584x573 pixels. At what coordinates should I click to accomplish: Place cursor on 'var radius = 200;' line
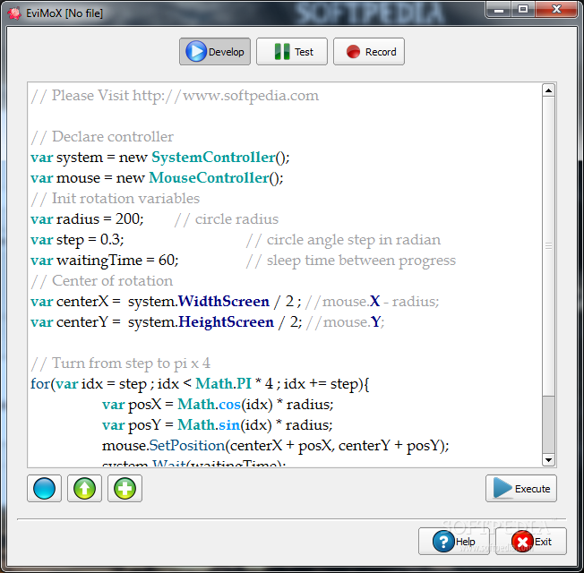click(87, 219)
